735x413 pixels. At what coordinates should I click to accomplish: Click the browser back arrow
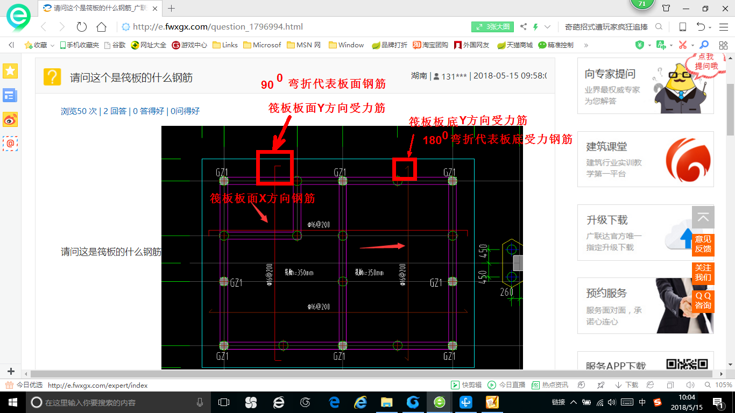coord(44,27)
